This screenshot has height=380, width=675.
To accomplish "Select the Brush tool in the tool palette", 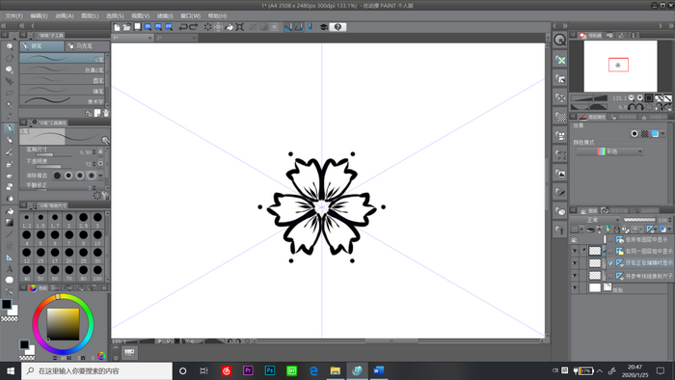I will point(9,152).
